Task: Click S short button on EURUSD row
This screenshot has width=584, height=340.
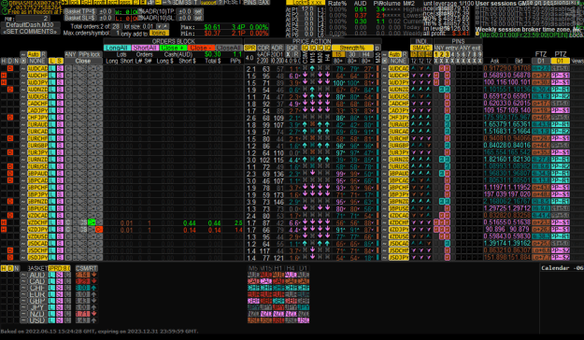Action: (x=60, y=166)
